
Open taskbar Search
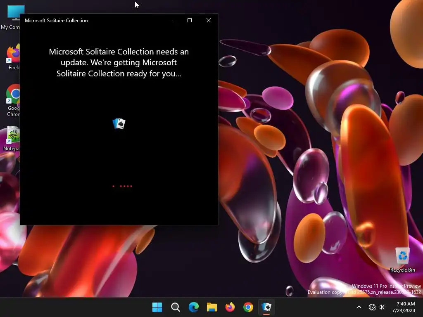pyautogui.click(x=175, y=307)
